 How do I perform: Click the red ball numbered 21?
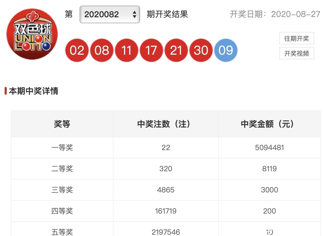176,50
